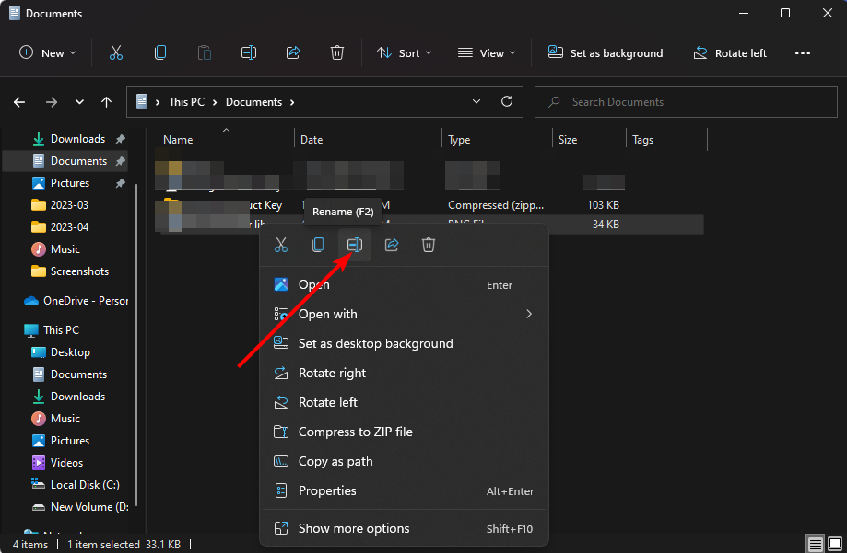Choose the Rename icon in the context menu
Image resolution: width=847 pixels, height=553 pixels.
(x=355, y=245)
